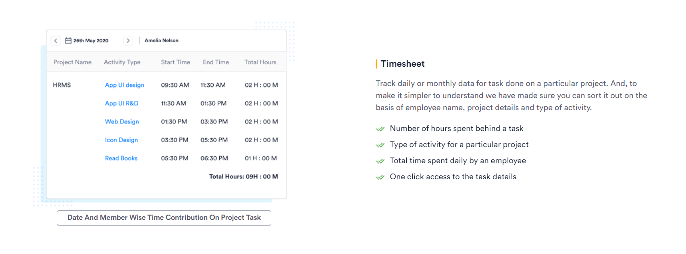Click the checkmark beside one click access
Screen dimensions: 686x254
point(380,177)
